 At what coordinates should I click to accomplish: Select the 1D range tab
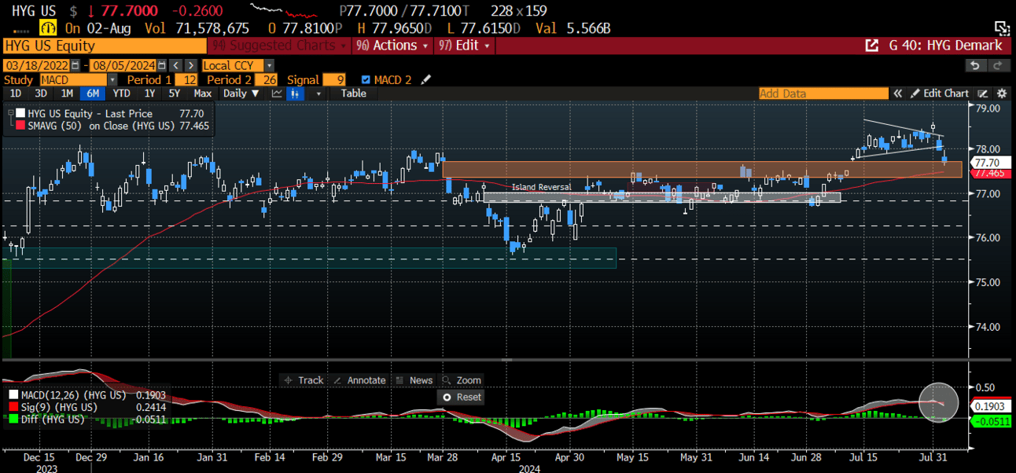point(16,93)
